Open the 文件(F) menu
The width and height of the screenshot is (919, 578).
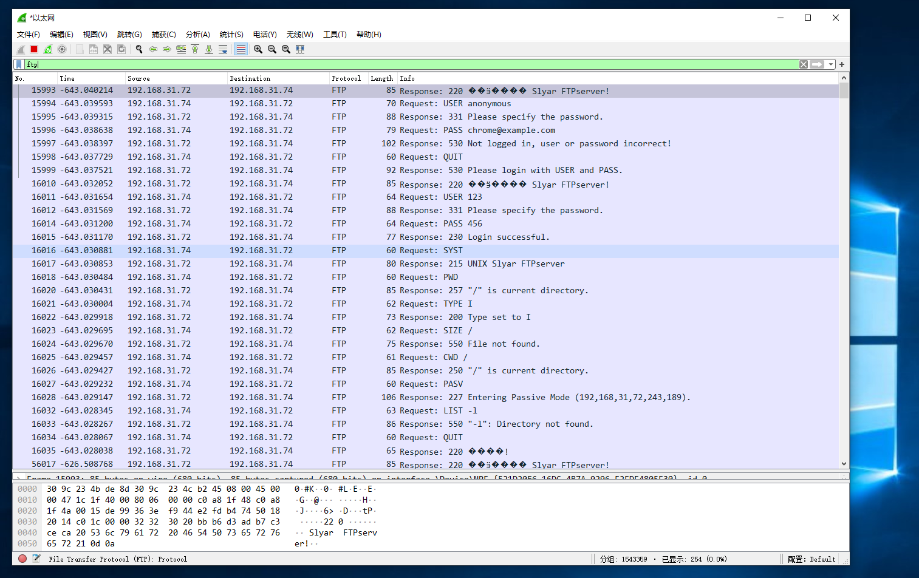pyautogui.click(x=29, y=35)
